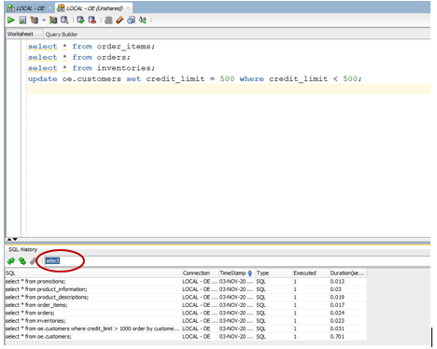Image resolution: width=437 pixels, height=349 pixels.
Task: Click duration value 0.013 in promotions row
Action: point(337,282)
